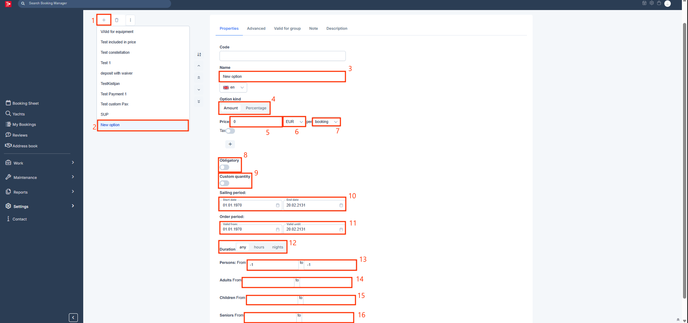Enable the Custom quantity switch
Screen dimensions: 688x323
point(225,183)
